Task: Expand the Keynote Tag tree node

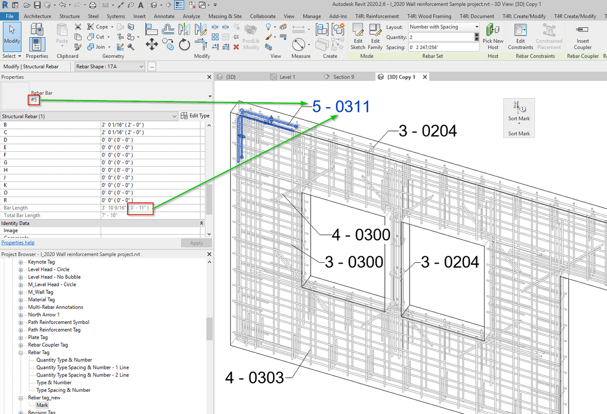Action: [21, 262]
